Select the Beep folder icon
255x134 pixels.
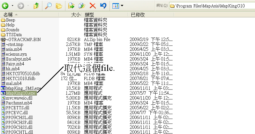pos(3,20)
